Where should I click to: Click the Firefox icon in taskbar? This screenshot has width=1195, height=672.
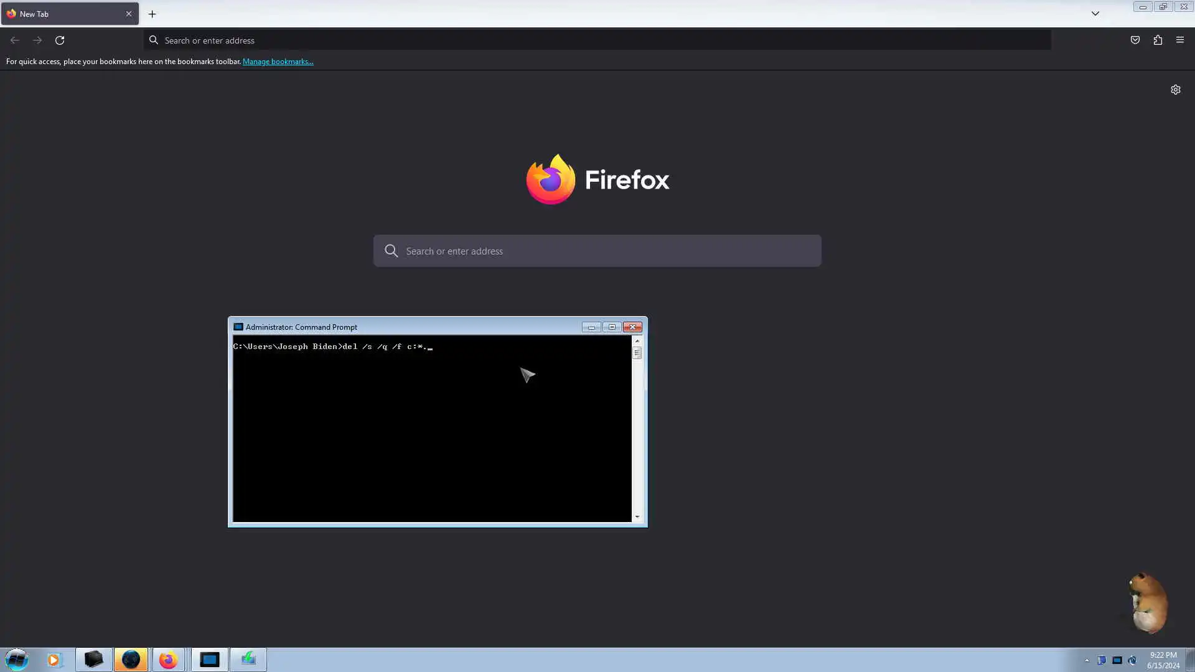(x=168, y=660)
